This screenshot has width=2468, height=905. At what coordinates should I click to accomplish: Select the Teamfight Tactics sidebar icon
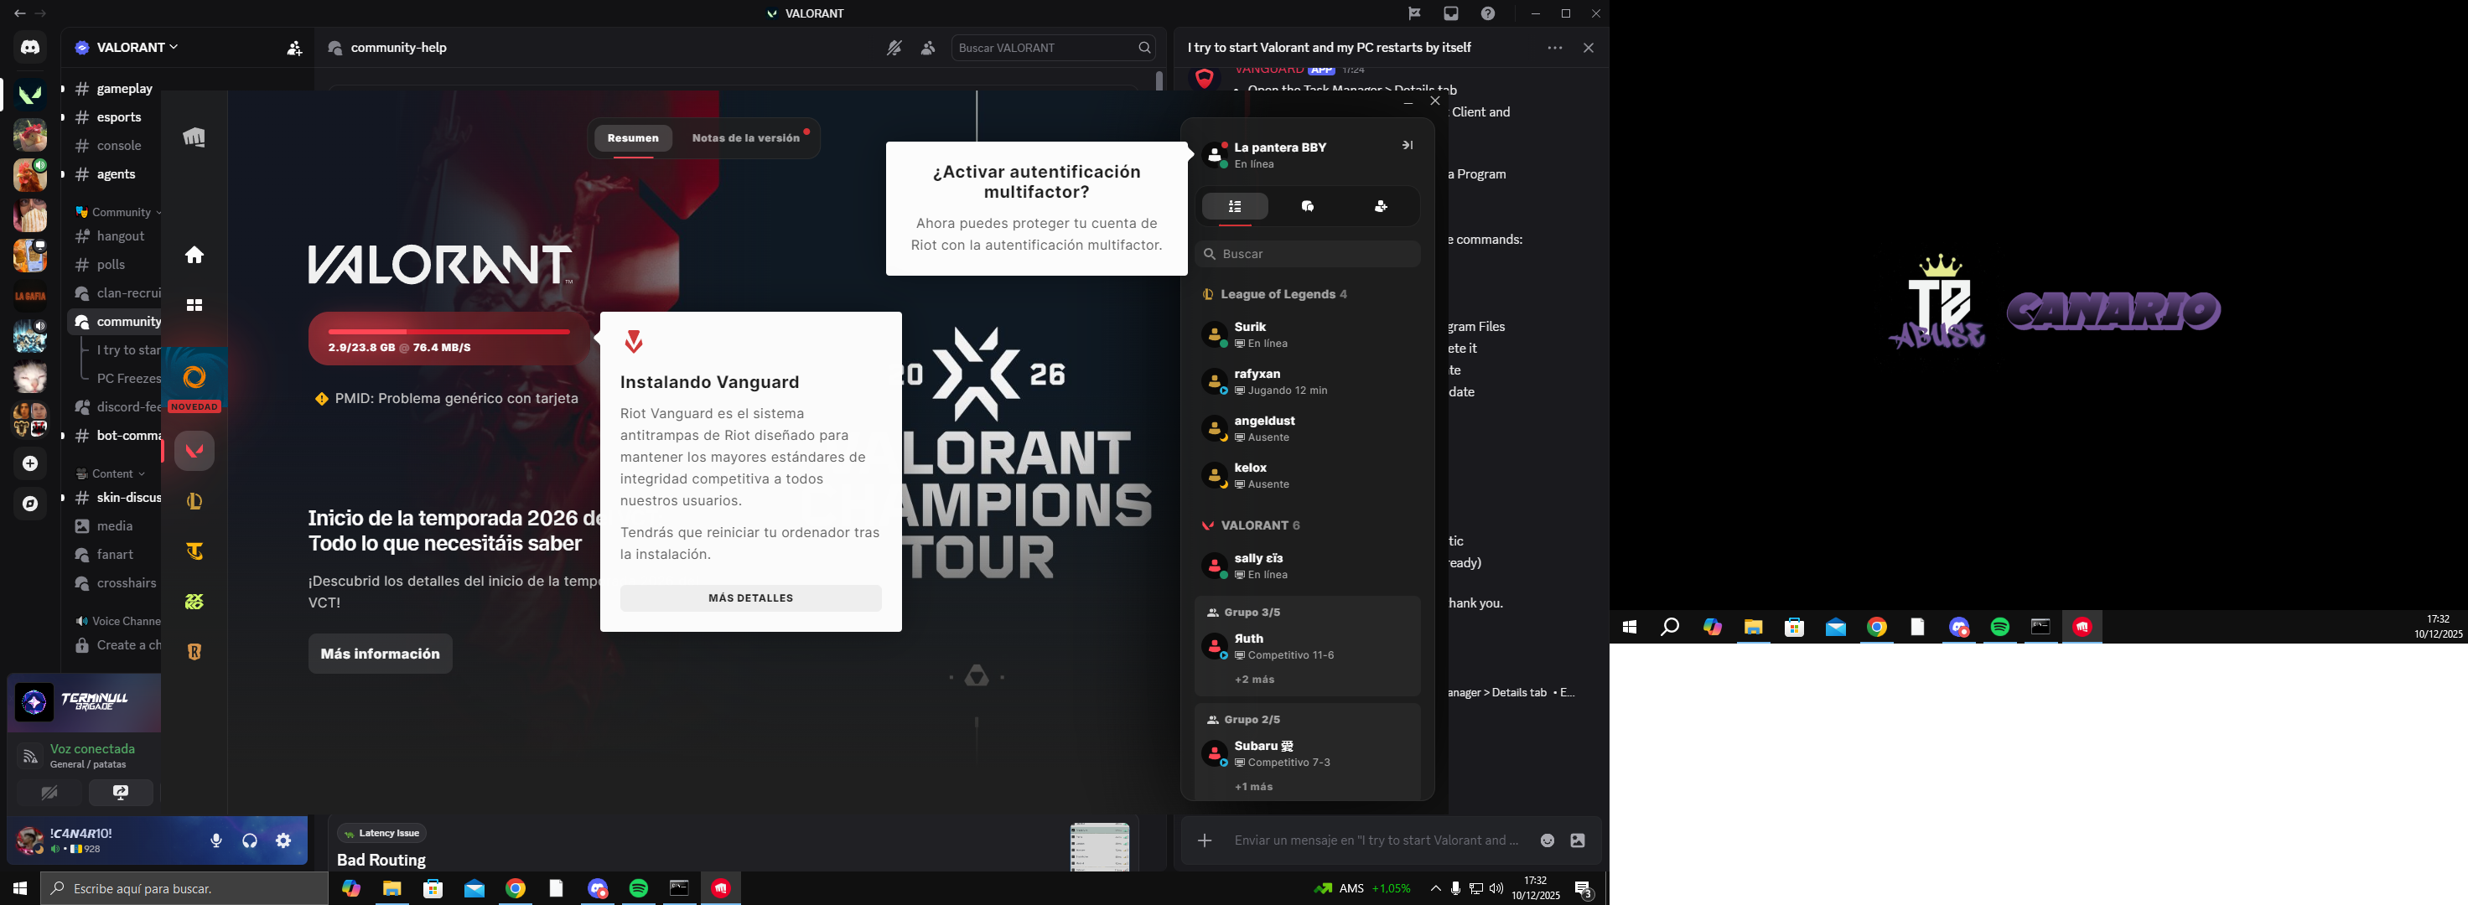point(194,551)
